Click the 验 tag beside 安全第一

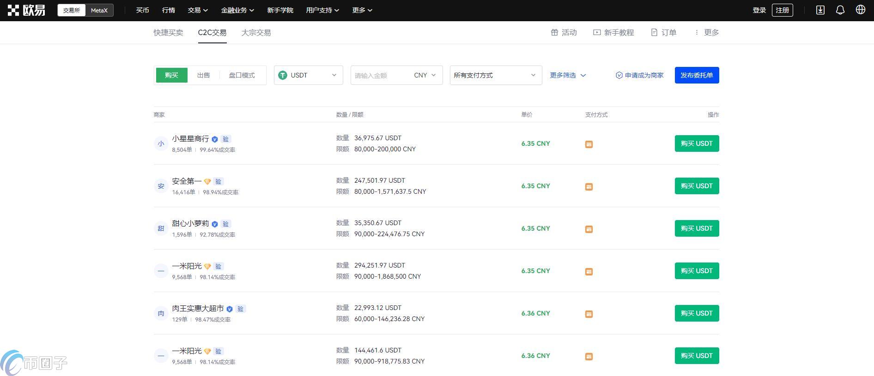[x=218, y=181]
